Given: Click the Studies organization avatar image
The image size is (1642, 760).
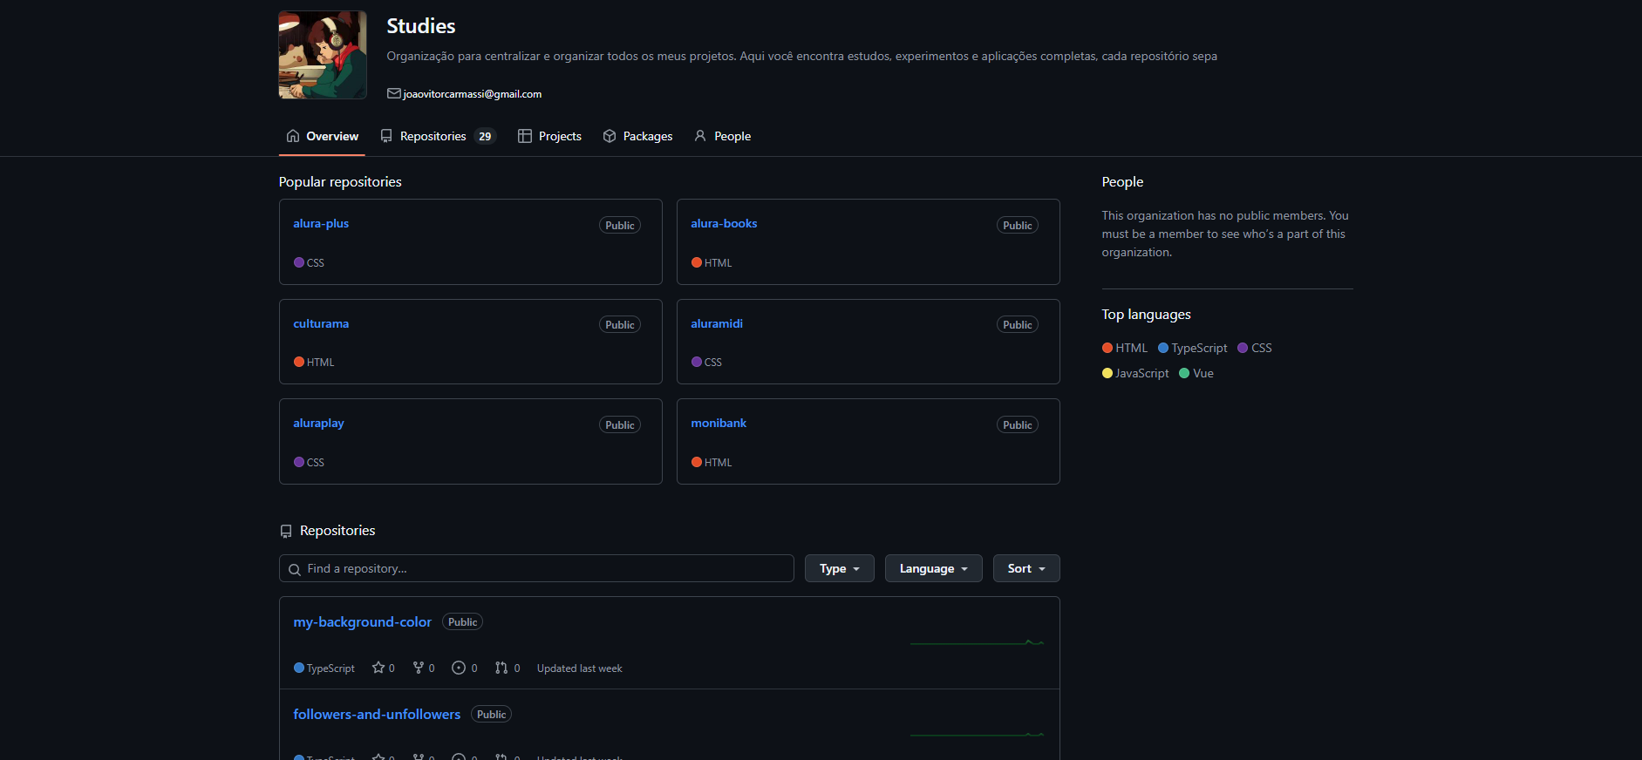Looking at the screenshot, I should tap(322, 55).
